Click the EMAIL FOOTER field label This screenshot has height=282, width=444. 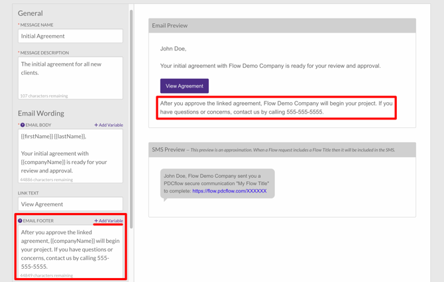pyautogui.click(x=38, y=221)
